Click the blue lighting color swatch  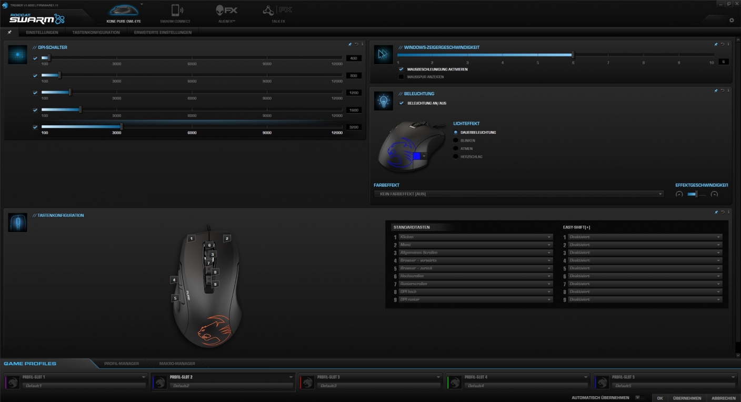[417, 156]
